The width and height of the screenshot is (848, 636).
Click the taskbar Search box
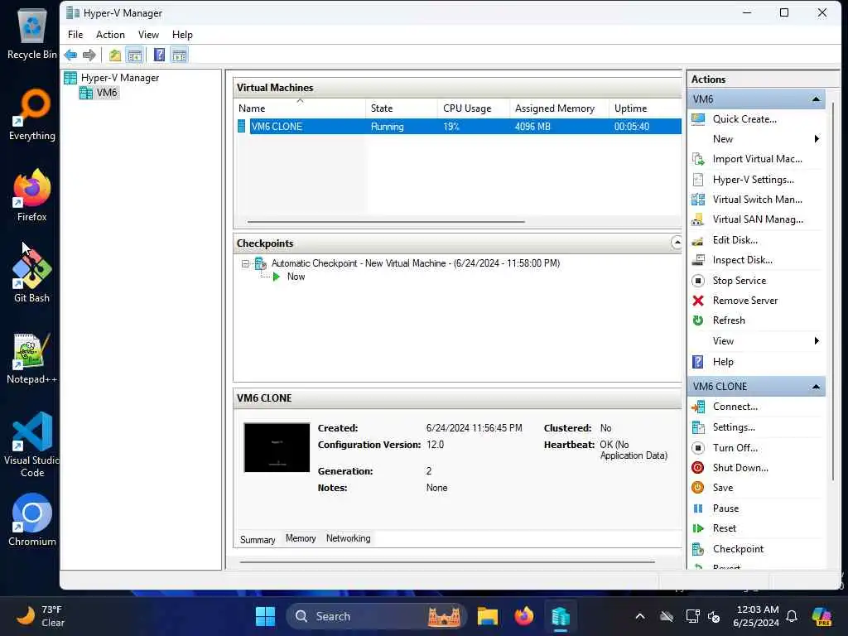click(x=376, y=616)
